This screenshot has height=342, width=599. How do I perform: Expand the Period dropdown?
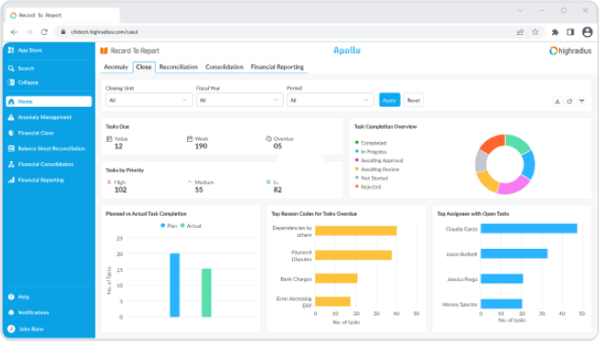pyautogui.click(x=330, y=100)
